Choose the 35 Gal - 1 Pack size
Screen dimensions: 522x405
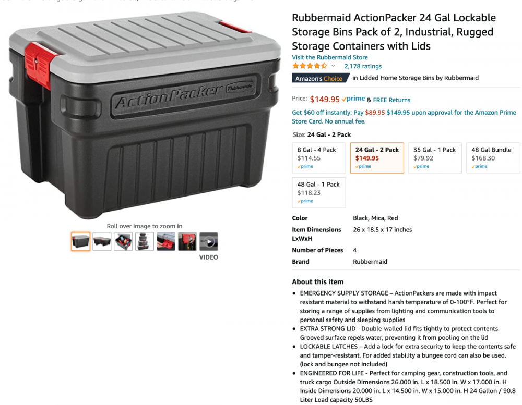(435, 158)
